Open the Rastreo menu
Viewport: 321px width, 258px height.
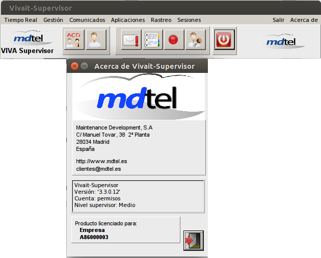161,20
